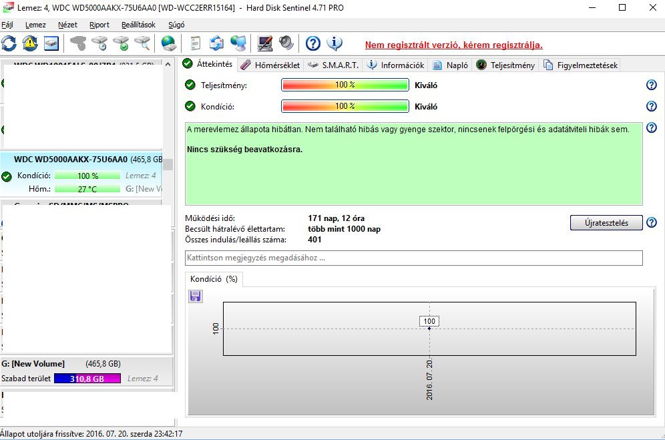
Task: Open the Riport menu
Action: [x=99, y=25]
